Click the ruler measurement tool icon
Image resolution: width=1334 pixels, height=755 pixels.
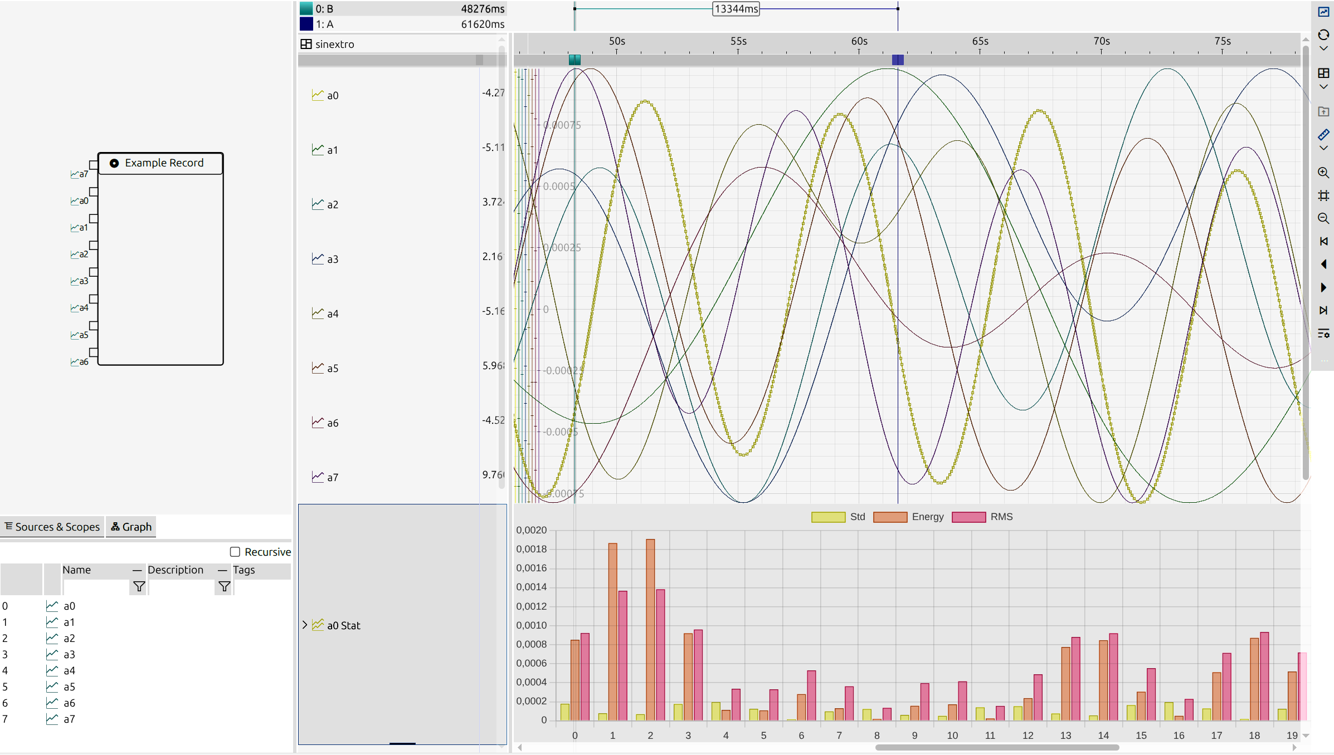(x=1323, y=135)
